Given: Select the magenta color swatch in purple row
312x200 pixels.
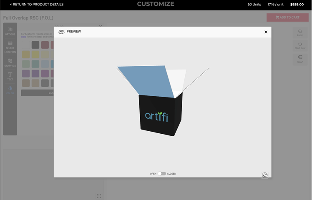Looking at the screenshot, I should (x=45, y=74).
